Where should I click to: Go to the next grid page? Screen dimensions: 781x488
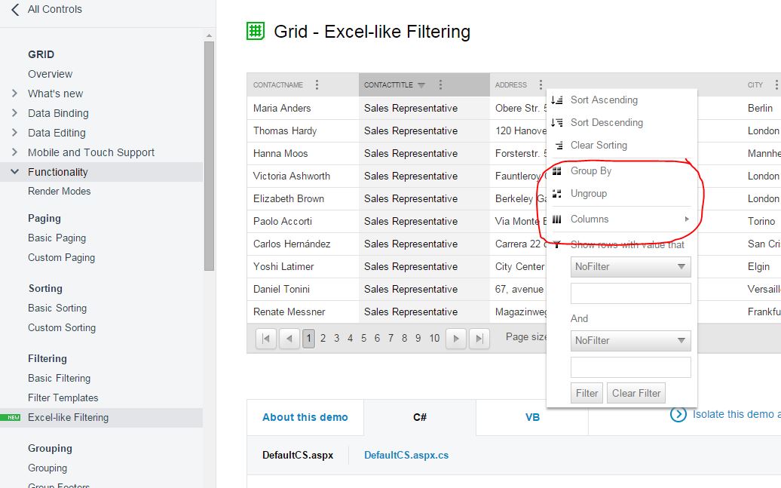(x=455, y=339)
